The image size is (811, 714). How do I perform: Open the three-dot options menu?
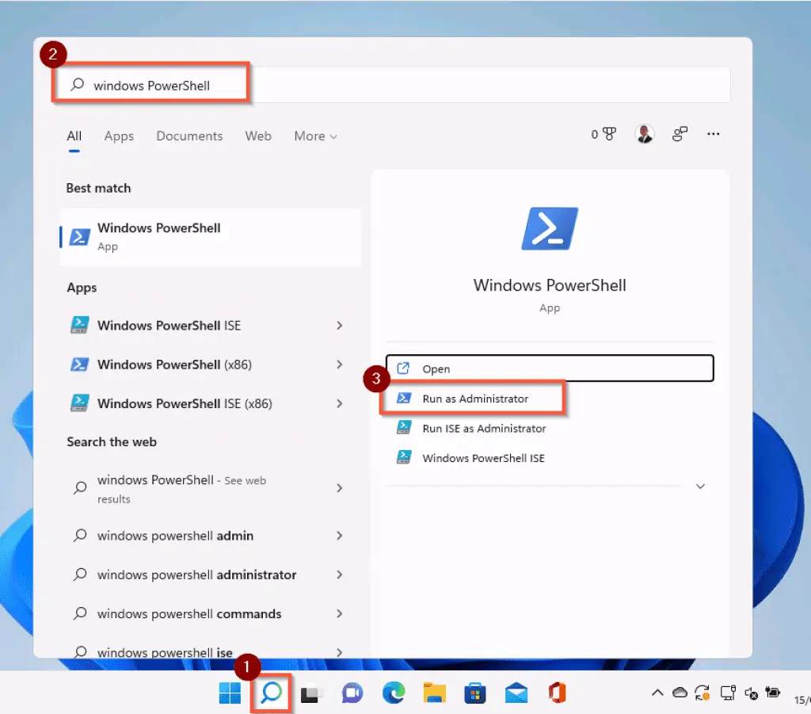tap(714, 134)
